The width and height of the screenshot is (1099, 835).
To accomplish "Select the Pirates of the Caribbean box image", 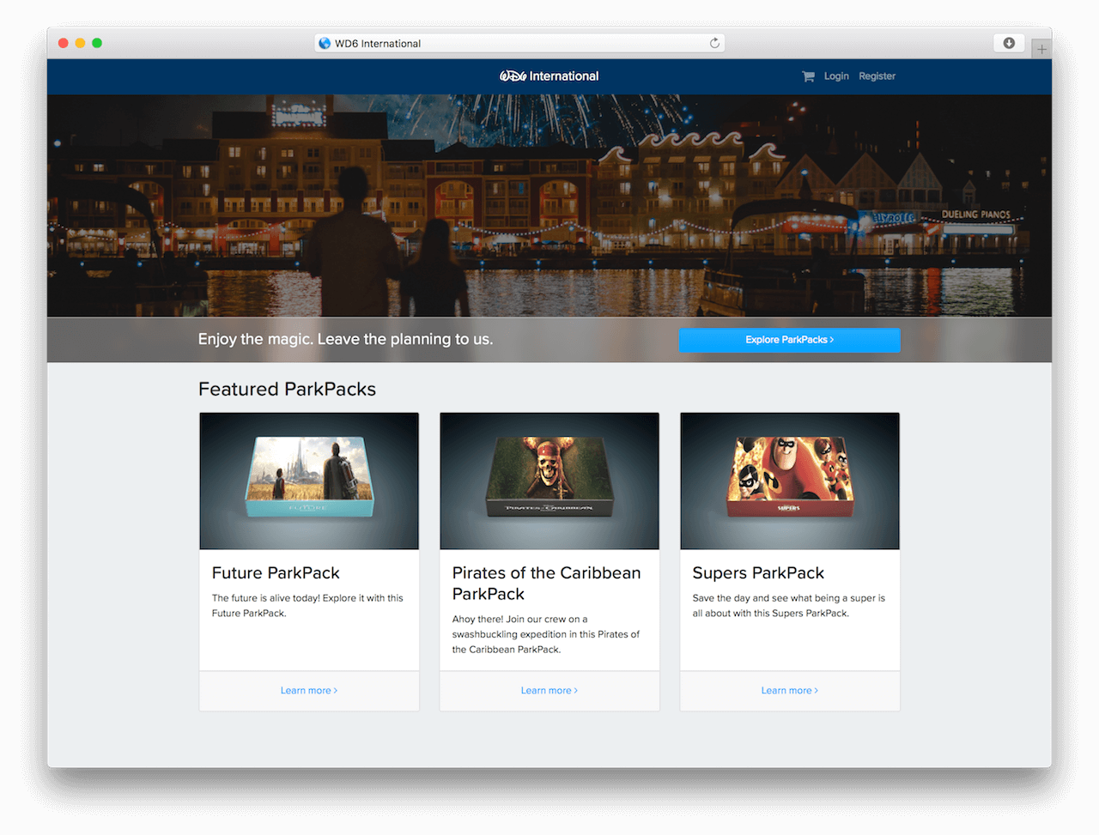I will 549,481.
